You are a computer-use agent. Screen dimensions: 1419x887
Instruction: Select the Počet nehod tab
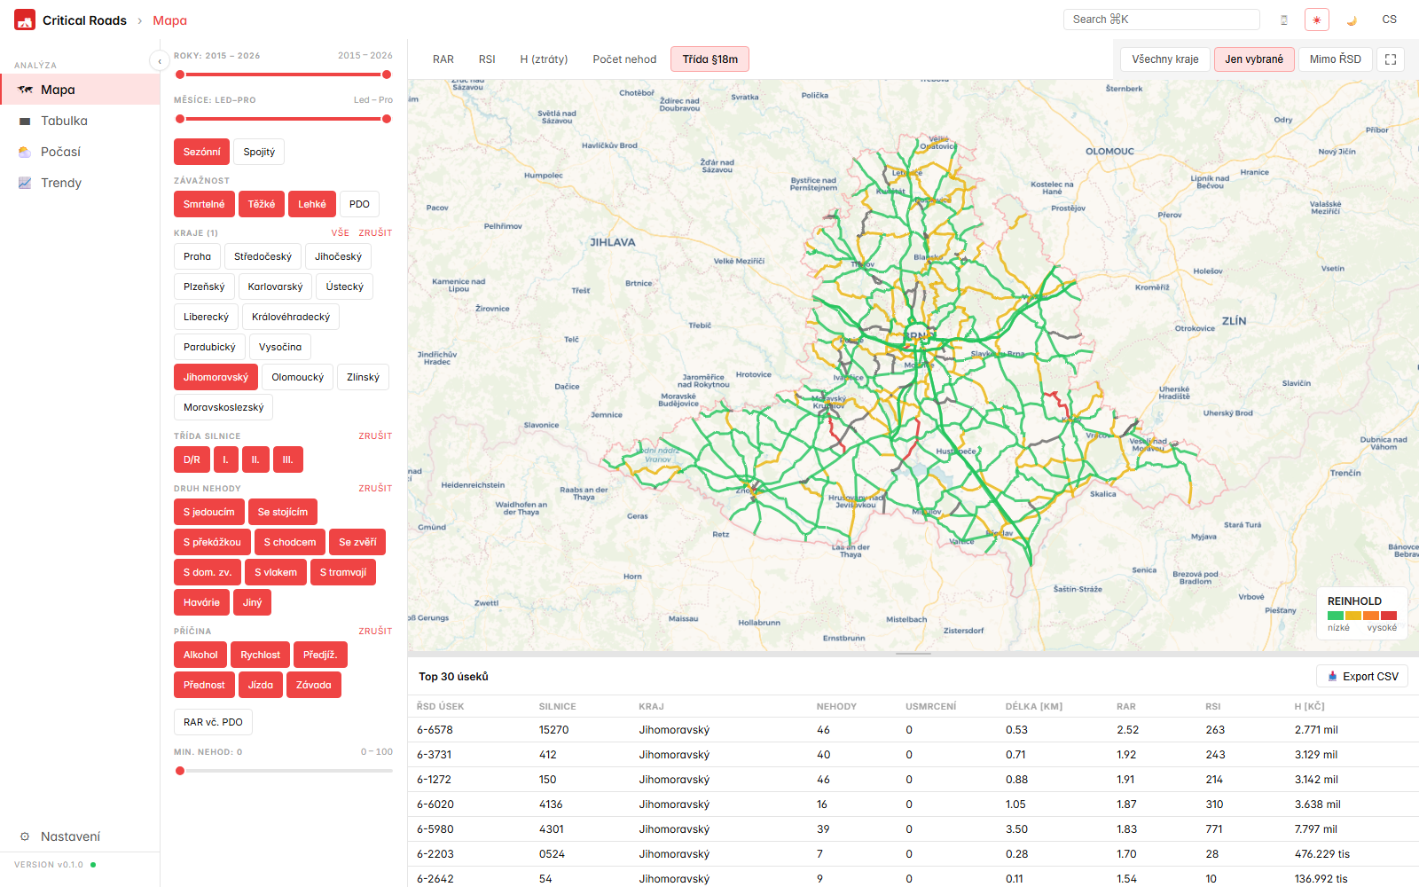pos(624,59)
